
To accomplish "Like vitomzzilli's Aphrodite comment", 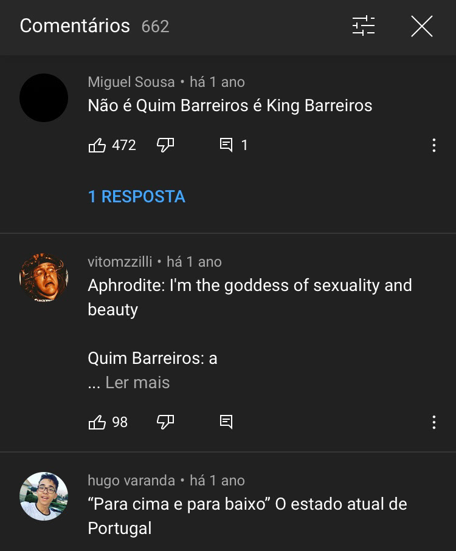I will coord(97,422).
